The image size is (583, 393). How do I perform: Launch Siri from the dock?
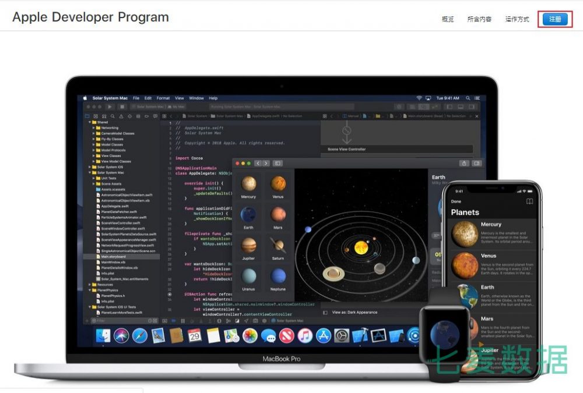[x=121, y=335]
